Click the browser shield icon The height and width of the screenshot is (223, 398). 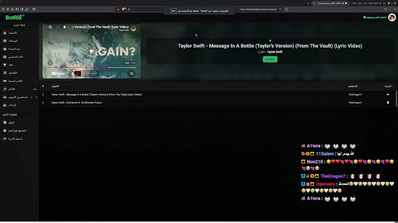click(8, 9)
